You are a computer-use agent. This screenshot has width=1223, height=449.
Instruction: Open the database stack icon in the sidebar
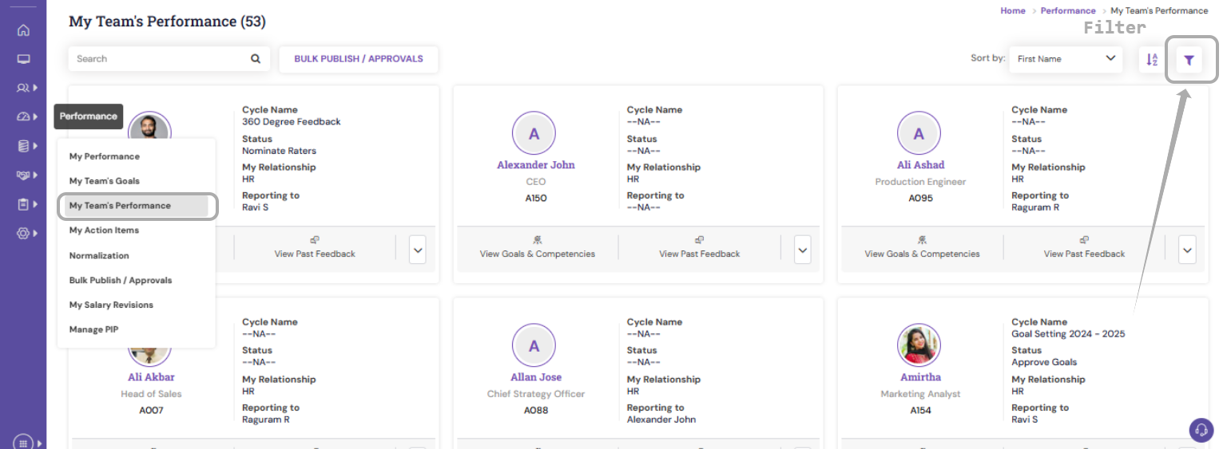pyautogui.click(x=23, y=146)
